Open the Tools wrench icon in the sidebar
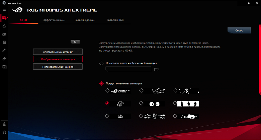Viewport: 261px width, 140px height. click(4, 51)
